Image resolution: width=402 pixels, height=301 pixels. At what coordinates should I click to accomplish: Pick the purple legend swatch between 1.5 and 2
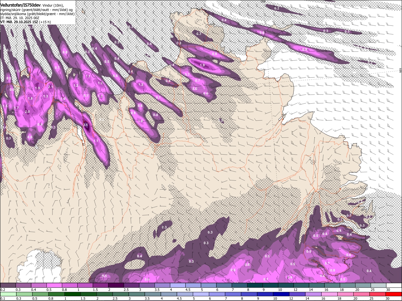pyautogui.click(x=100, y=285)
